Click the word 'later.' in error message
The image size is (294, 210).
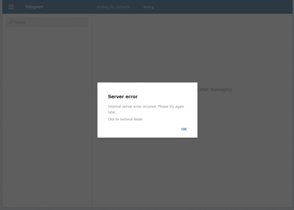click(112, 112)
